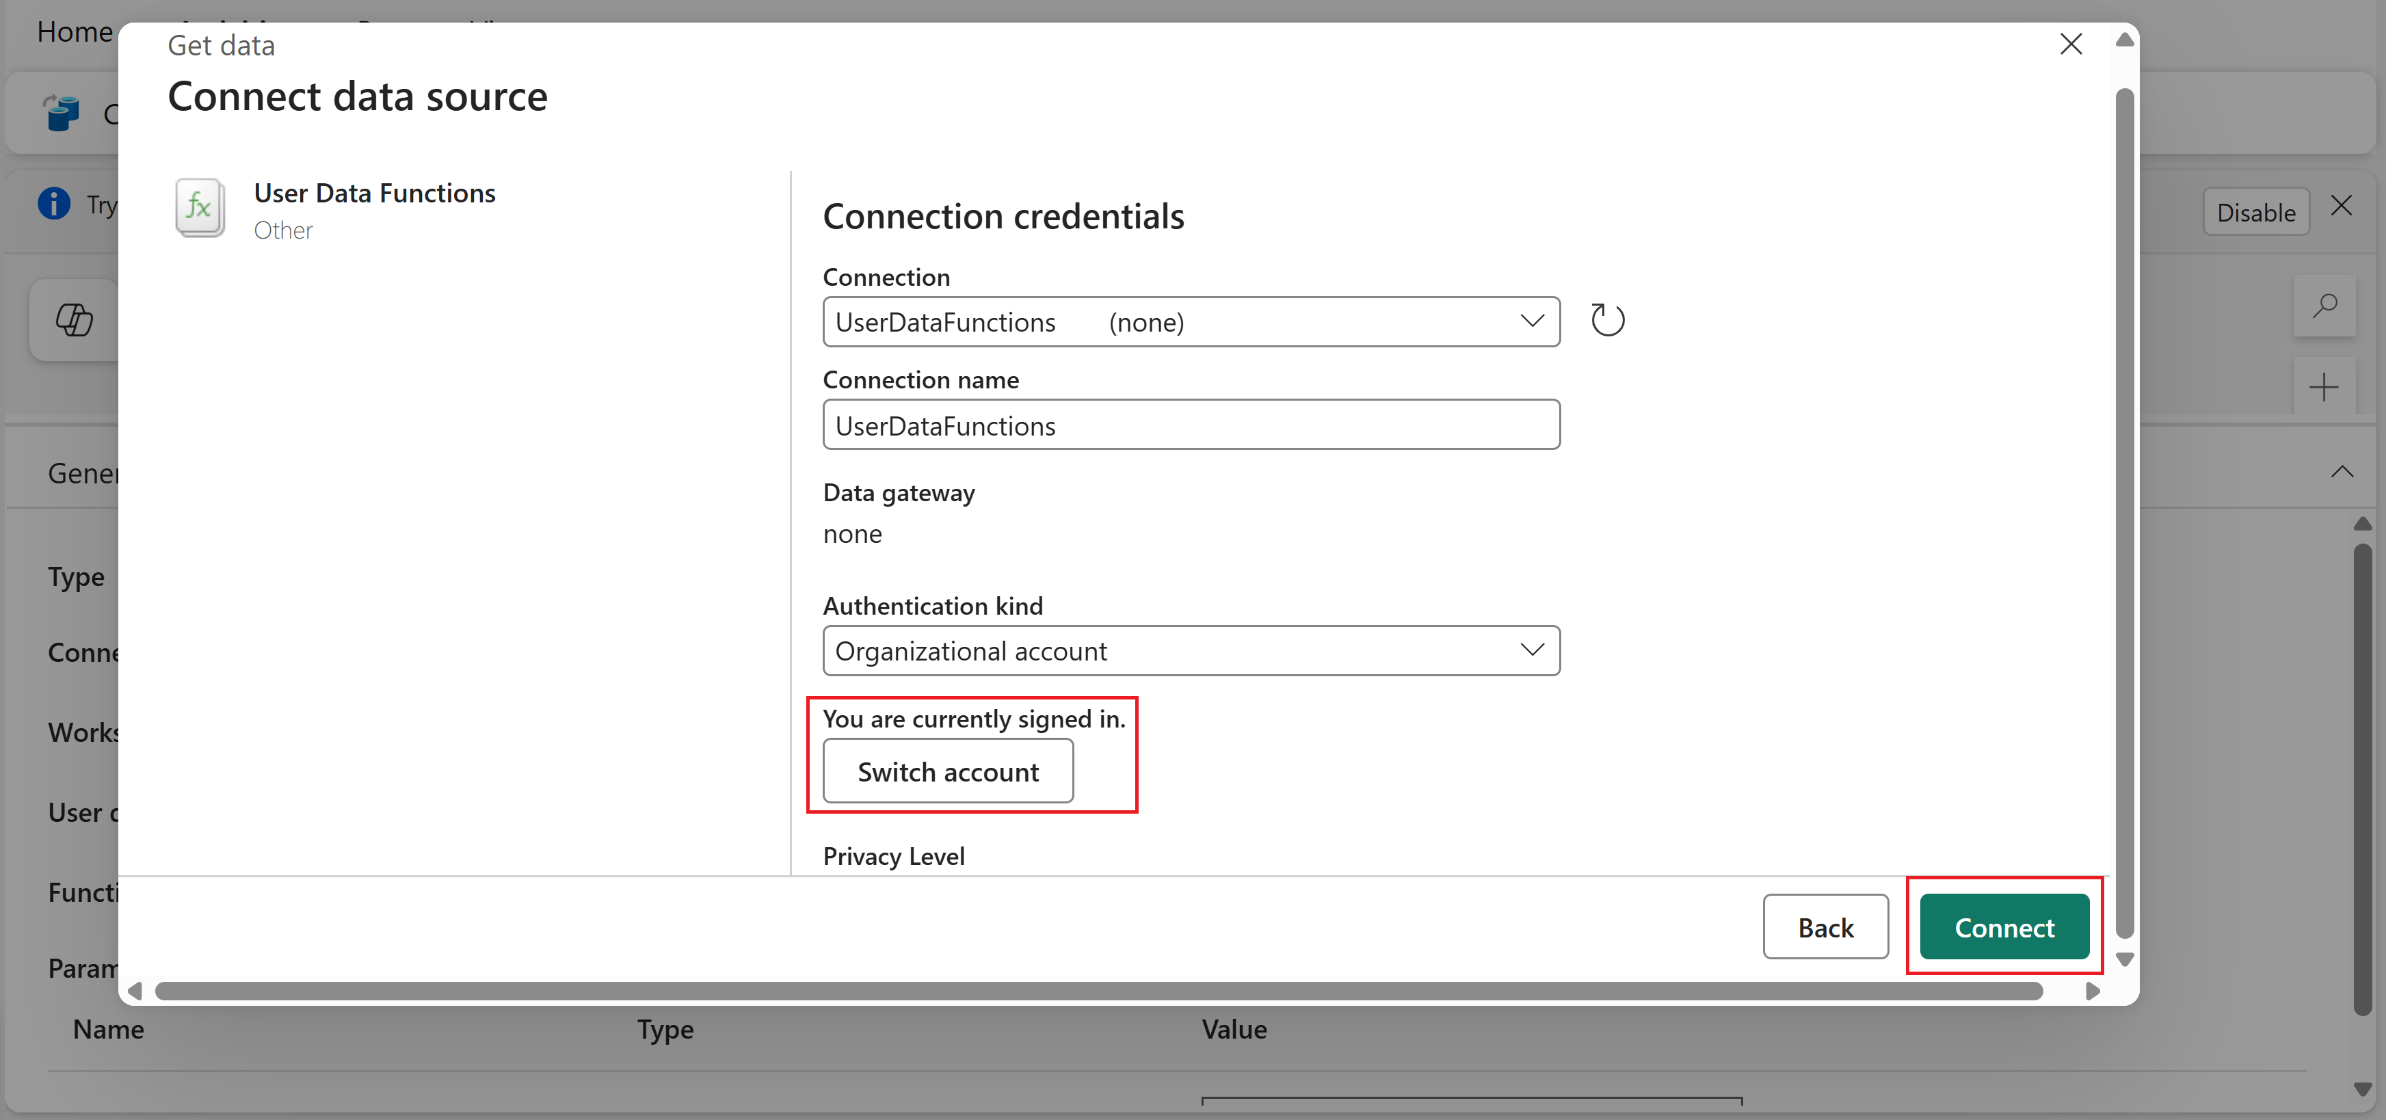This screenshot has width=2386, height=1120.
Task: Click the dialog scroll down arrow
Action: [x=2125, y=960]
